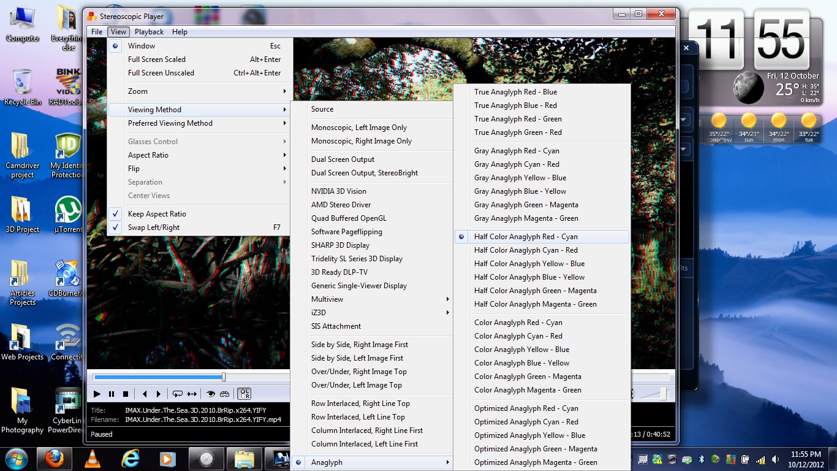Click the power plug battery tray icon
The height and width of the screenshot is (471, 837).
pyautogui.click(x=745, y=459)
